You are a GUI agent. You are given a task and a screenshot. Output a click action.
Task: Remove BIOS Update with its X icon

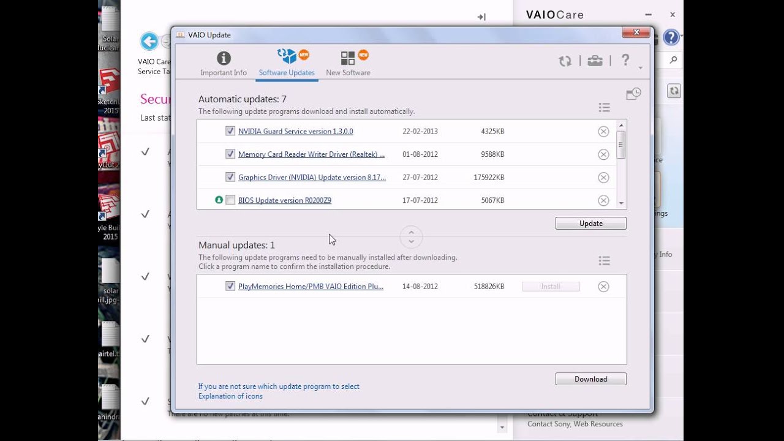coord(603,200)
